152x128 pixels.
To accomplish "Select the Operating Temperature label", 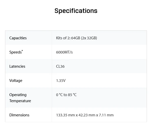I will click(20, 98).
